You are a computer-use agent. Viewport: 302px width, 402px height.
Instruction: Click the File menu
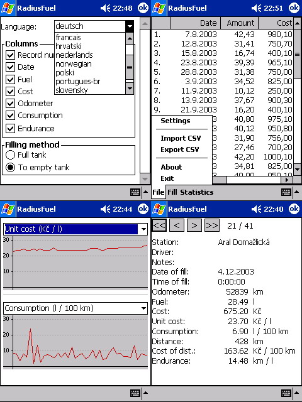[159, 192]
